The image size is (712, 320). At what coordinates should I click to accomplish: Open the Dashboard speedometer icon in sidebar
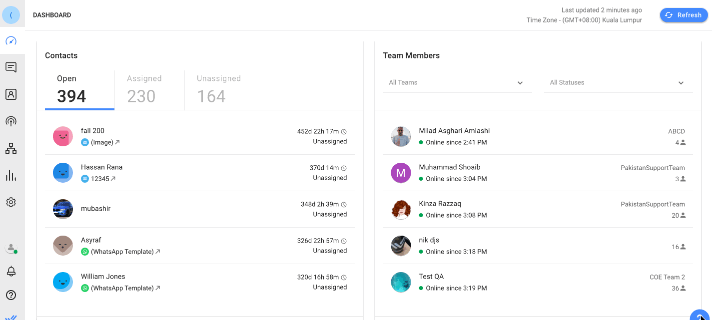[x=11, y=41]
